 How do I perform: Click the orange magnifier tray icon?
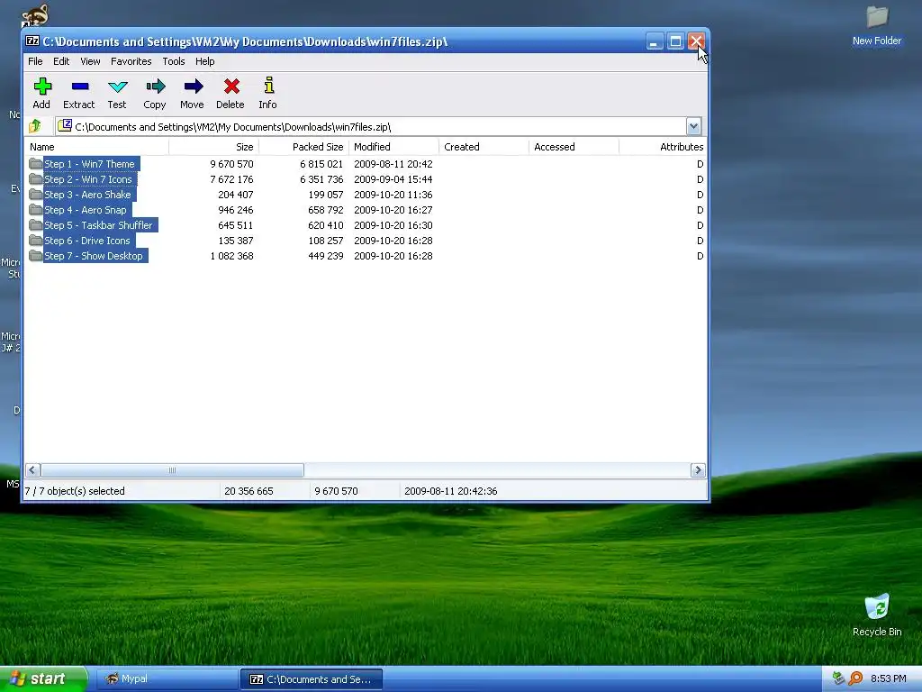[855, 678]
